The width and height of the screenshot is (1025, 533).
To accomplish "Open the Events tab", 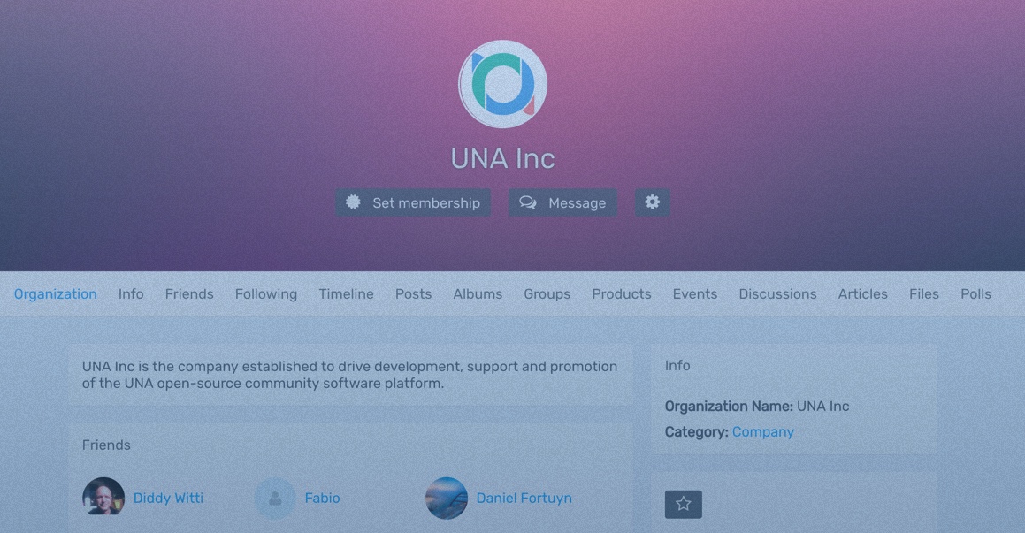I will point(695,294).
